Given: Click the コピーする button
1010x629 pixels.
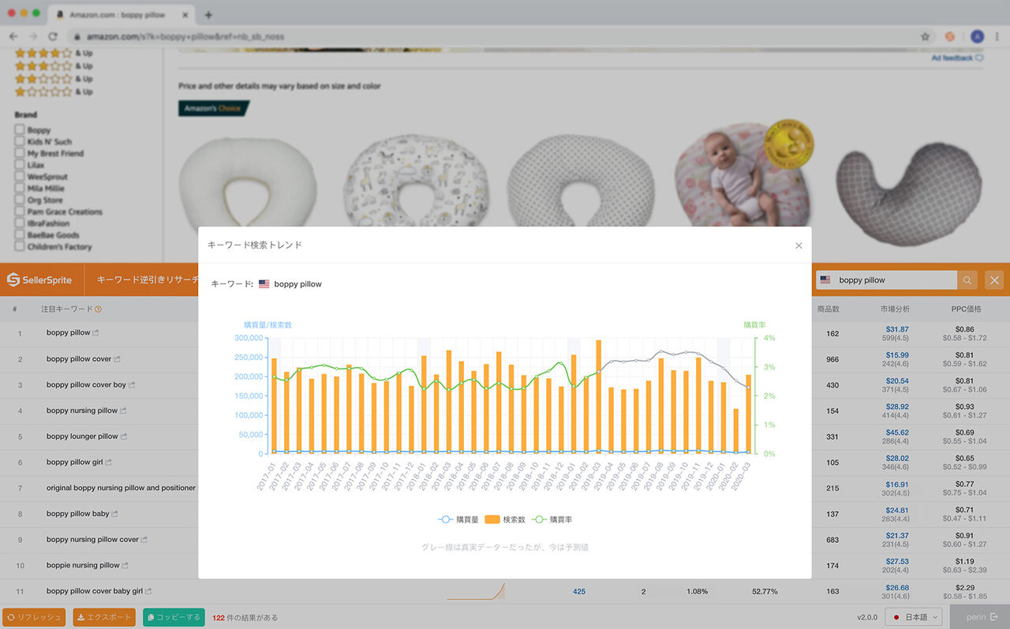Looking at the screenshot, I should click(174, 617).
